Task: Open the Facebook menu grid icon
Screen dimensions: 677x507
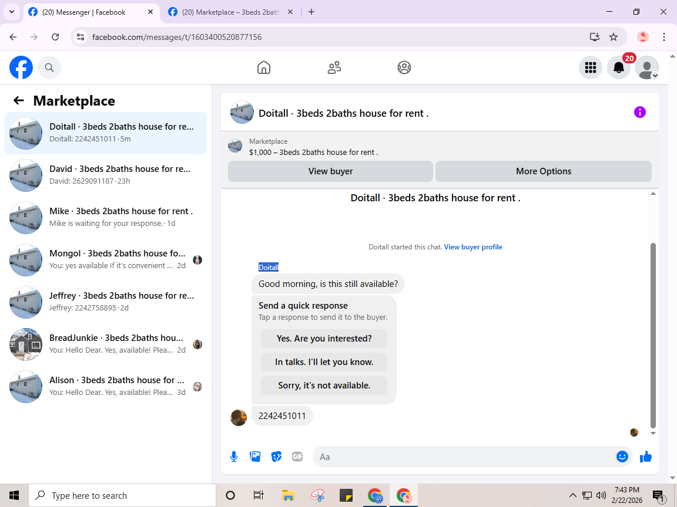Action: [x=590, y=67]
